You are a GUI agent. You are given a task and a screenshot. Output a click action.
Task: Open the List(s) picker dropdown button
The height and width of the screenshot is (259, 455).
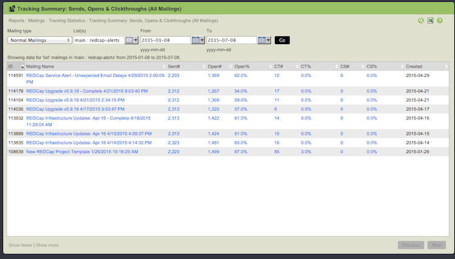pyautogui.click(x=132, y=40)
